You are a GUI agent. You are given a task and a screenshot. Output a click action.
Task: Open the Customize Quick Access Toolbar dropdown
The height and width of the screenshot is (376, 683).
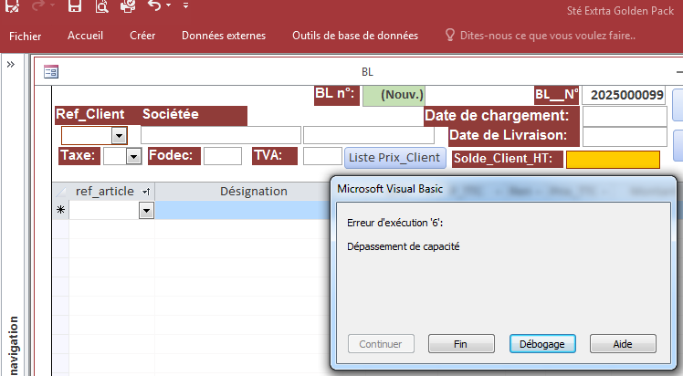185,6
